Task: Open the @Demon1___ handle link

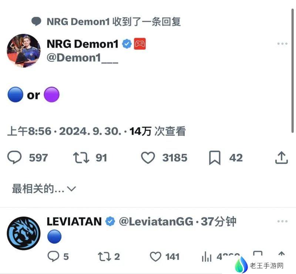Action: coord(83,58)
